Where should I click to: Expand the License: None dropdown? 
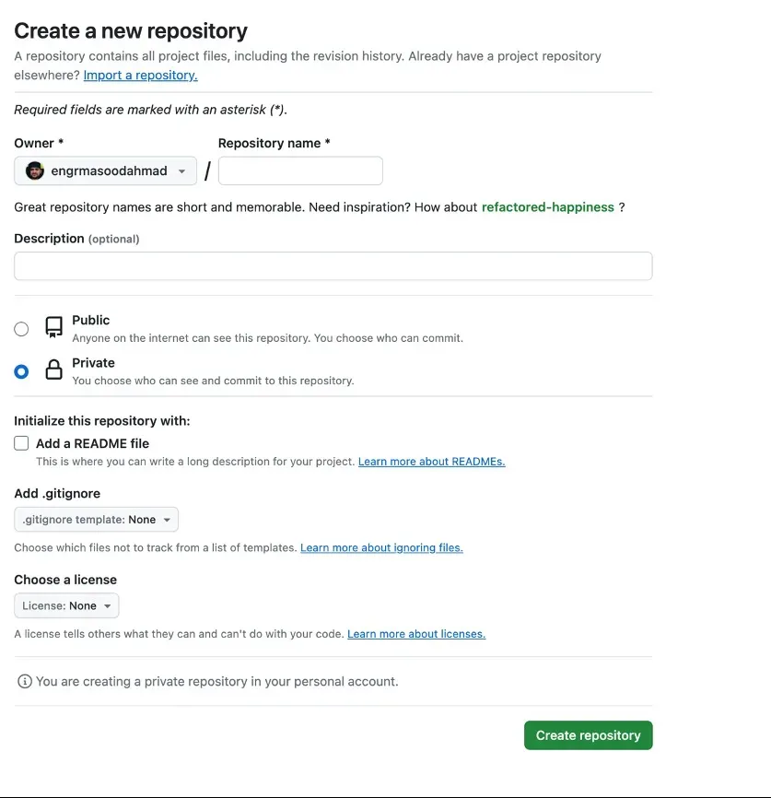(x=66, y=605)
